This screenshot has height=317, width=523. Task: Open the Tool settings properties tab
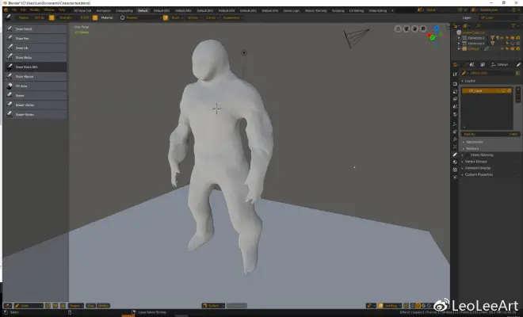tap(455, 74)
